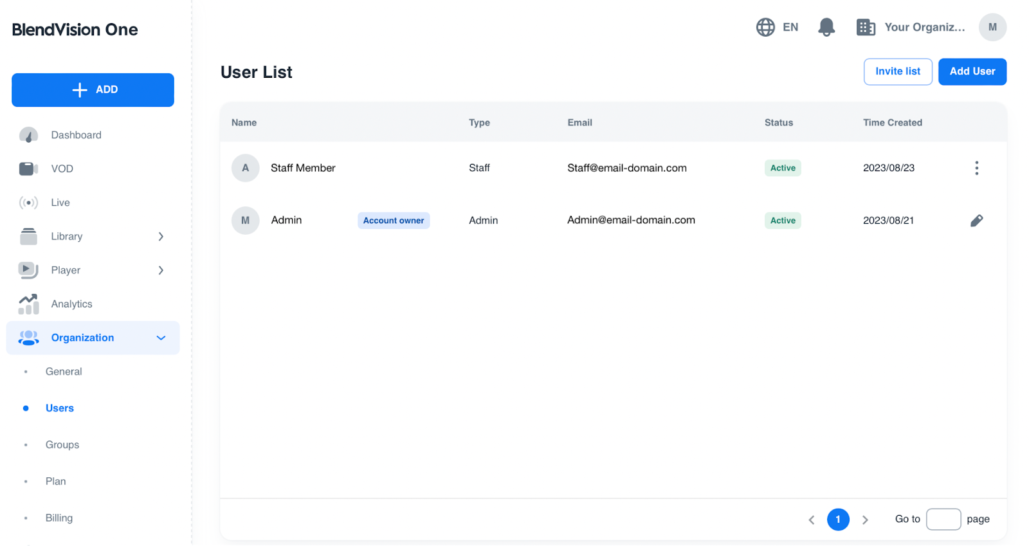Expand the Library submenu chevron
Screen dimensions: 1029x546
161,237
